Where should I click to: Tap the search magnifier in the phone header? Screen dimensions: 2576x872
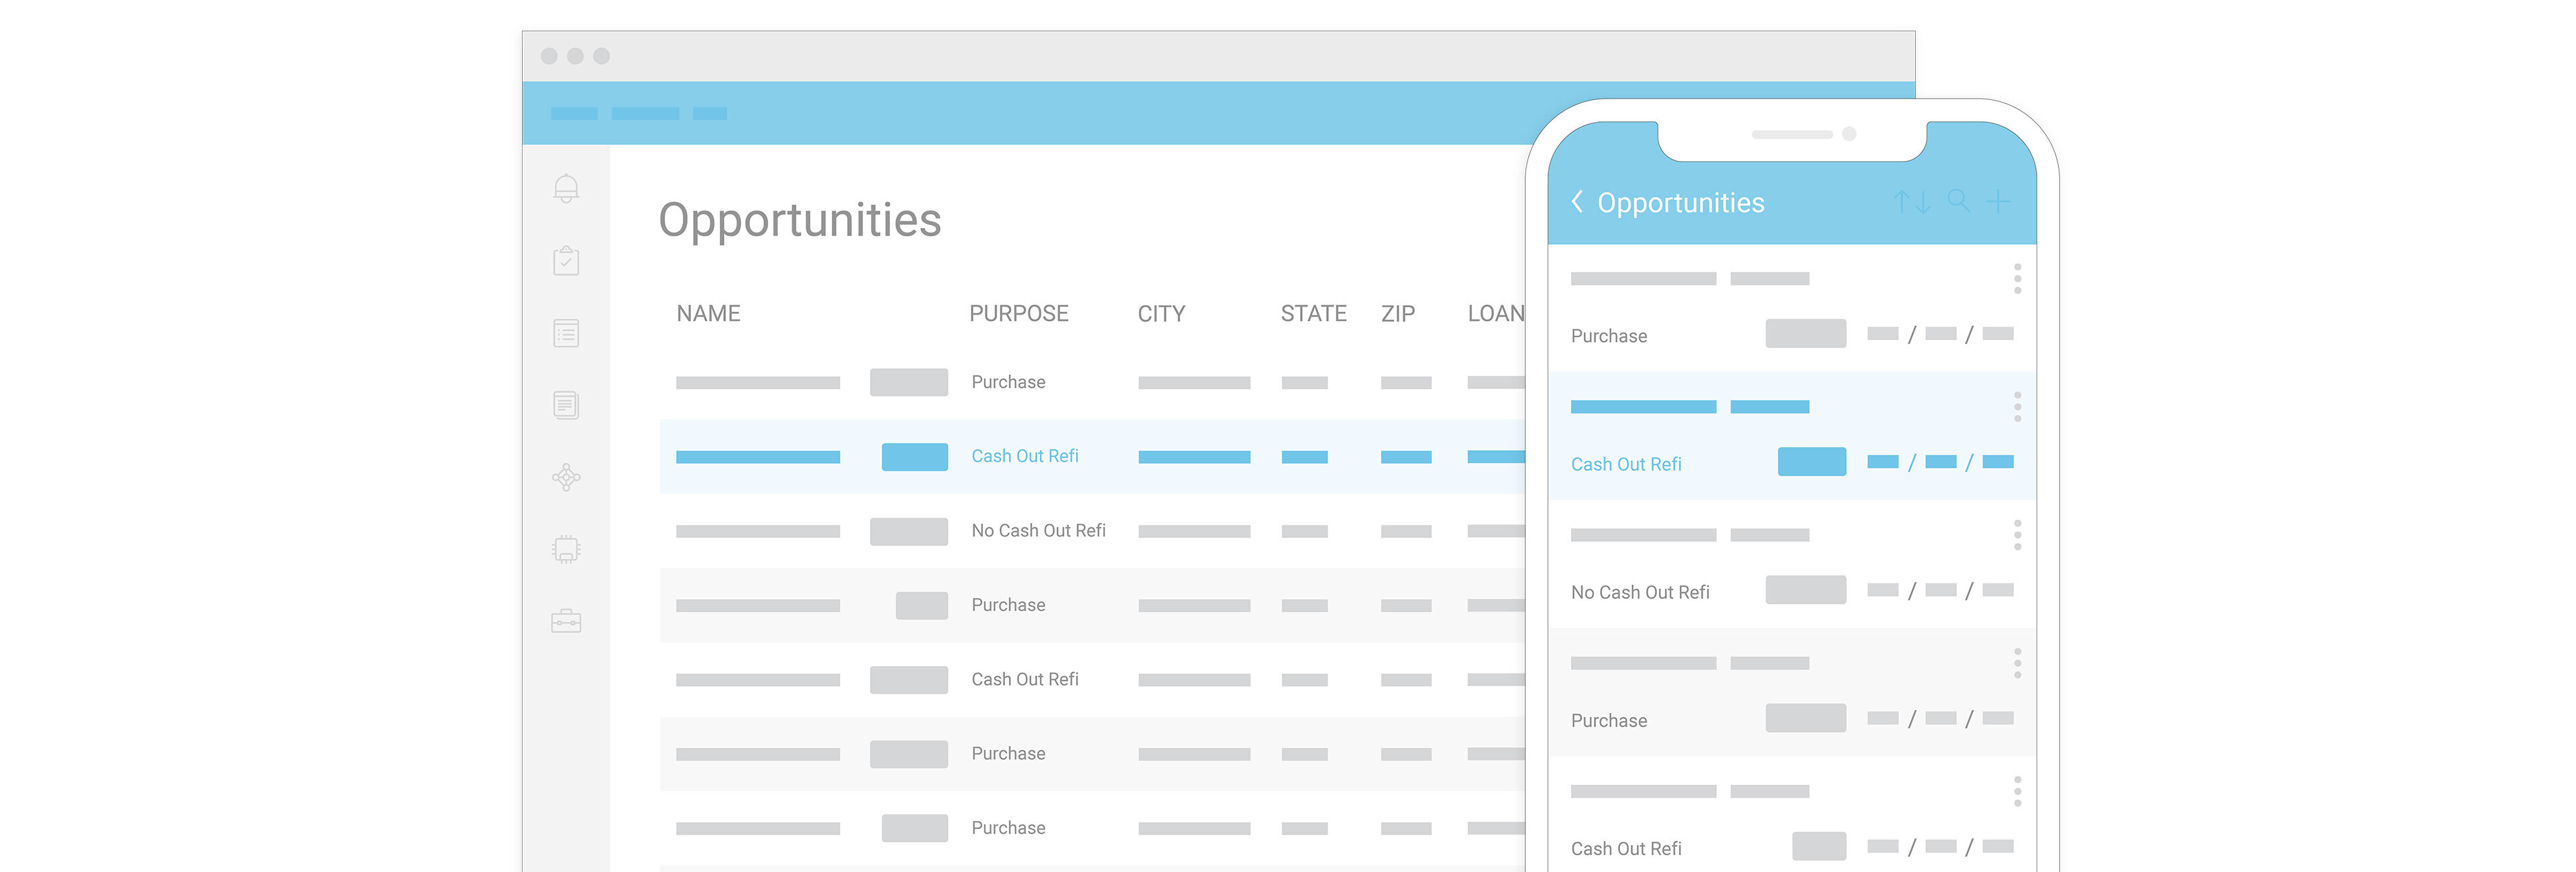click(1959, 201)
